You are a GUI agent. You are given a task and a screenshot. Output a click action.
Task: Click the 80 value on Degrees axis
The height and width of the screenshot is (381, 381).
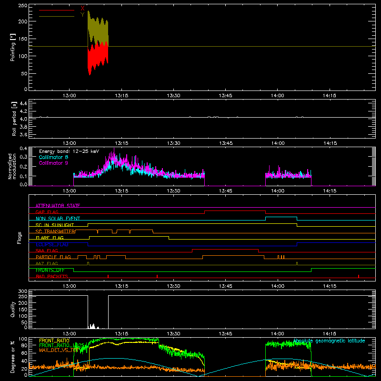click(24, 345)
